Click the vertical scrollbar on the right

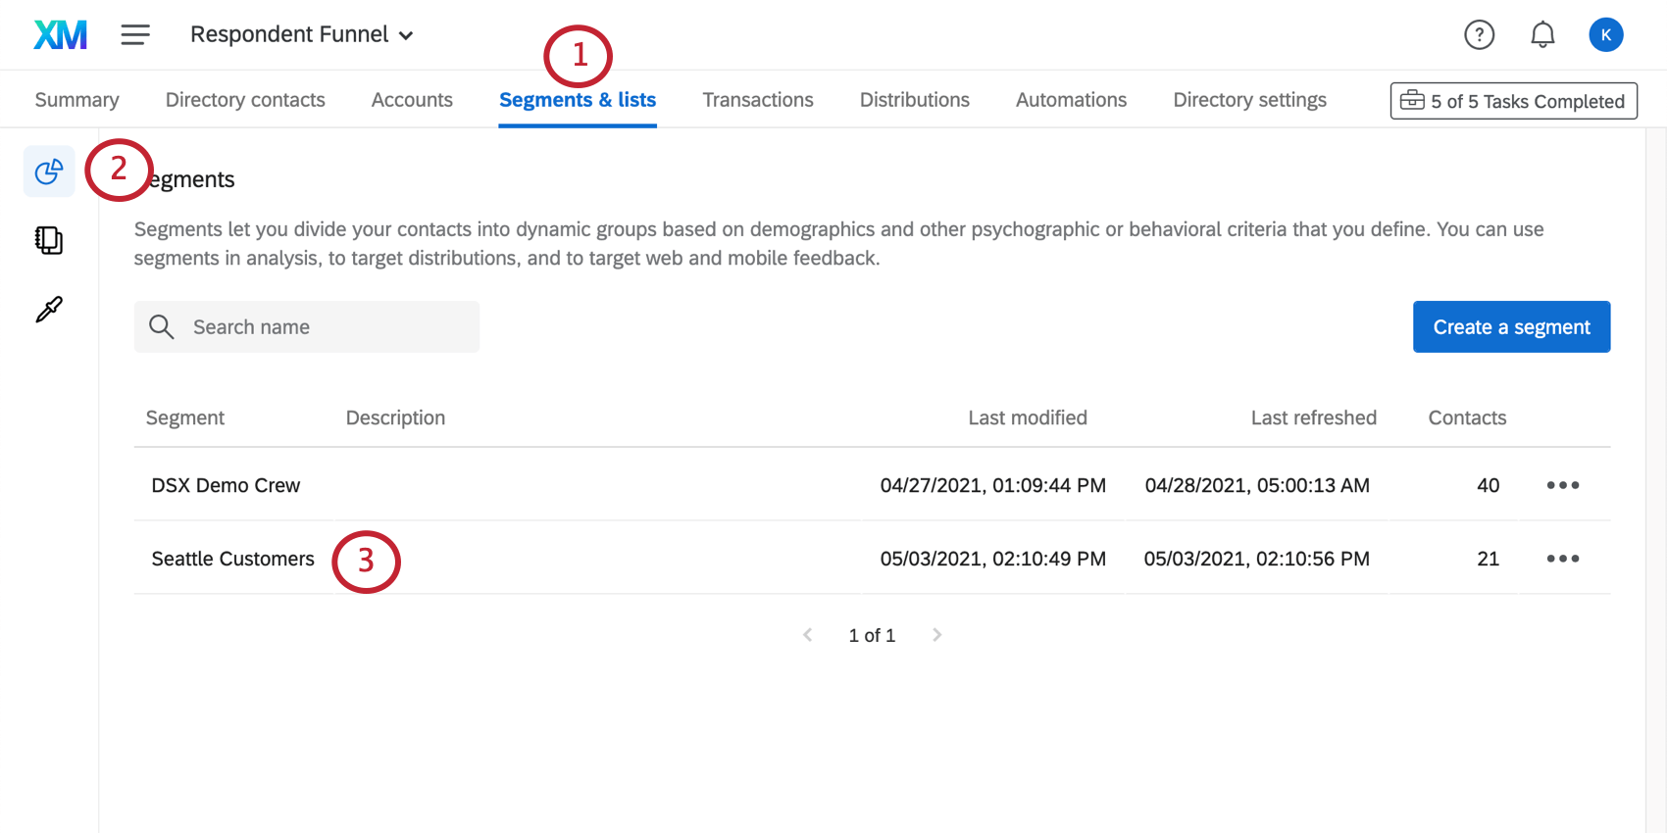pyautogui.click(x=1656, y=480)
